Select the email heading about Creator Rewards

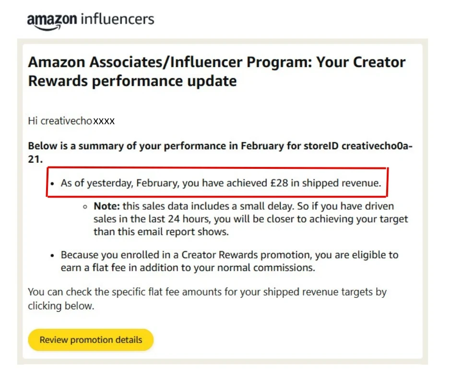point(216,71)
